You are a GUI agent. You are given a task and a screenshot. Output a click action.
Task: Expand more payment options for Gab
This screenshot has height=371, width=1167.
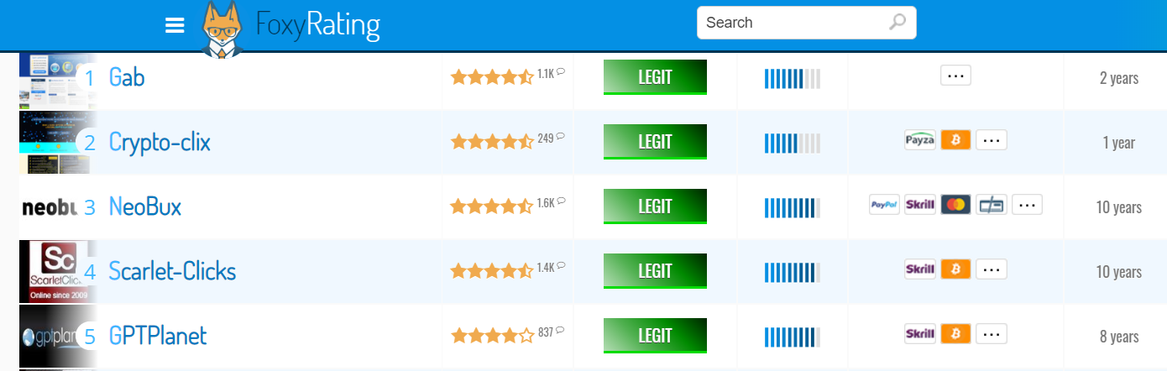pos(955,76)
